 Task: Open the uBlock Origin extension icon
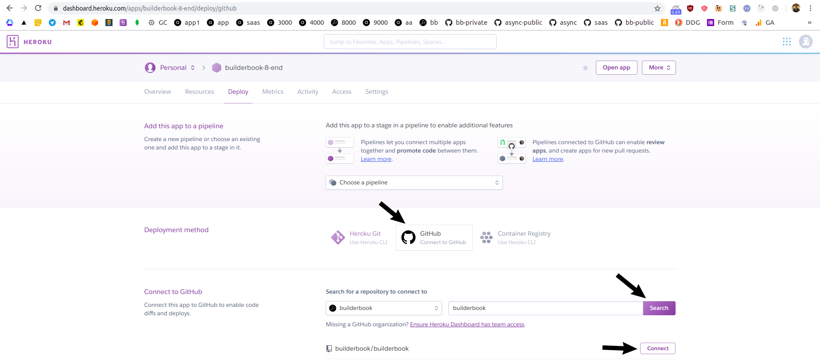click(x=690, y=8)
